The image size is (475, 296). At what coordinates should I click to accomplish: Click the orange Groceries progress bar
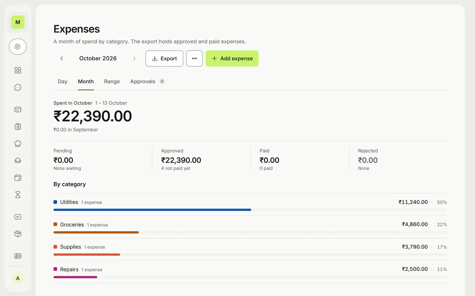coord(96,232)
